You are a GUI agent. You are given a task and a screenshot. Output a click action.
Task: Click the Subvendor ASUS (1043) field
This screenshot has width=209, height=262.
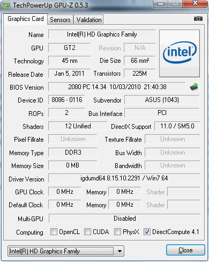[162, 100]
